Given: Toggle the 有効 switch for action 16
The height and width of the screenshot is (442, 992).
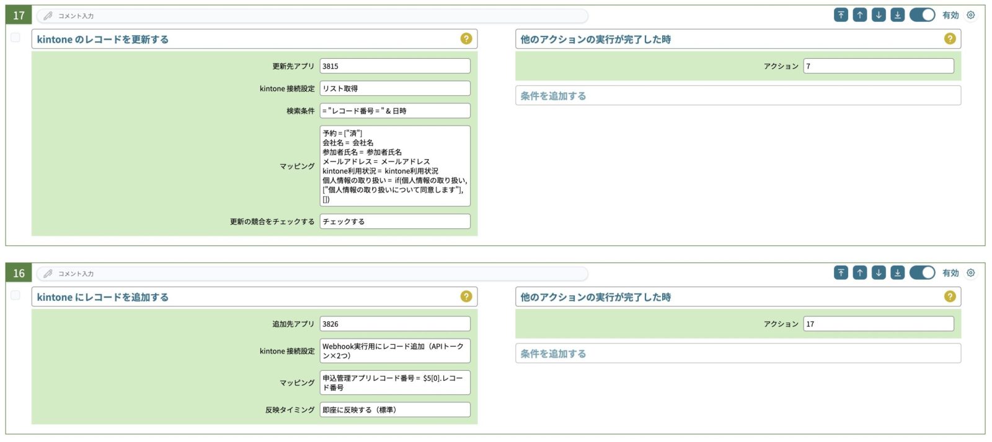Looking at the screenshot, I should pyautogui.click(x=922, y=273).
